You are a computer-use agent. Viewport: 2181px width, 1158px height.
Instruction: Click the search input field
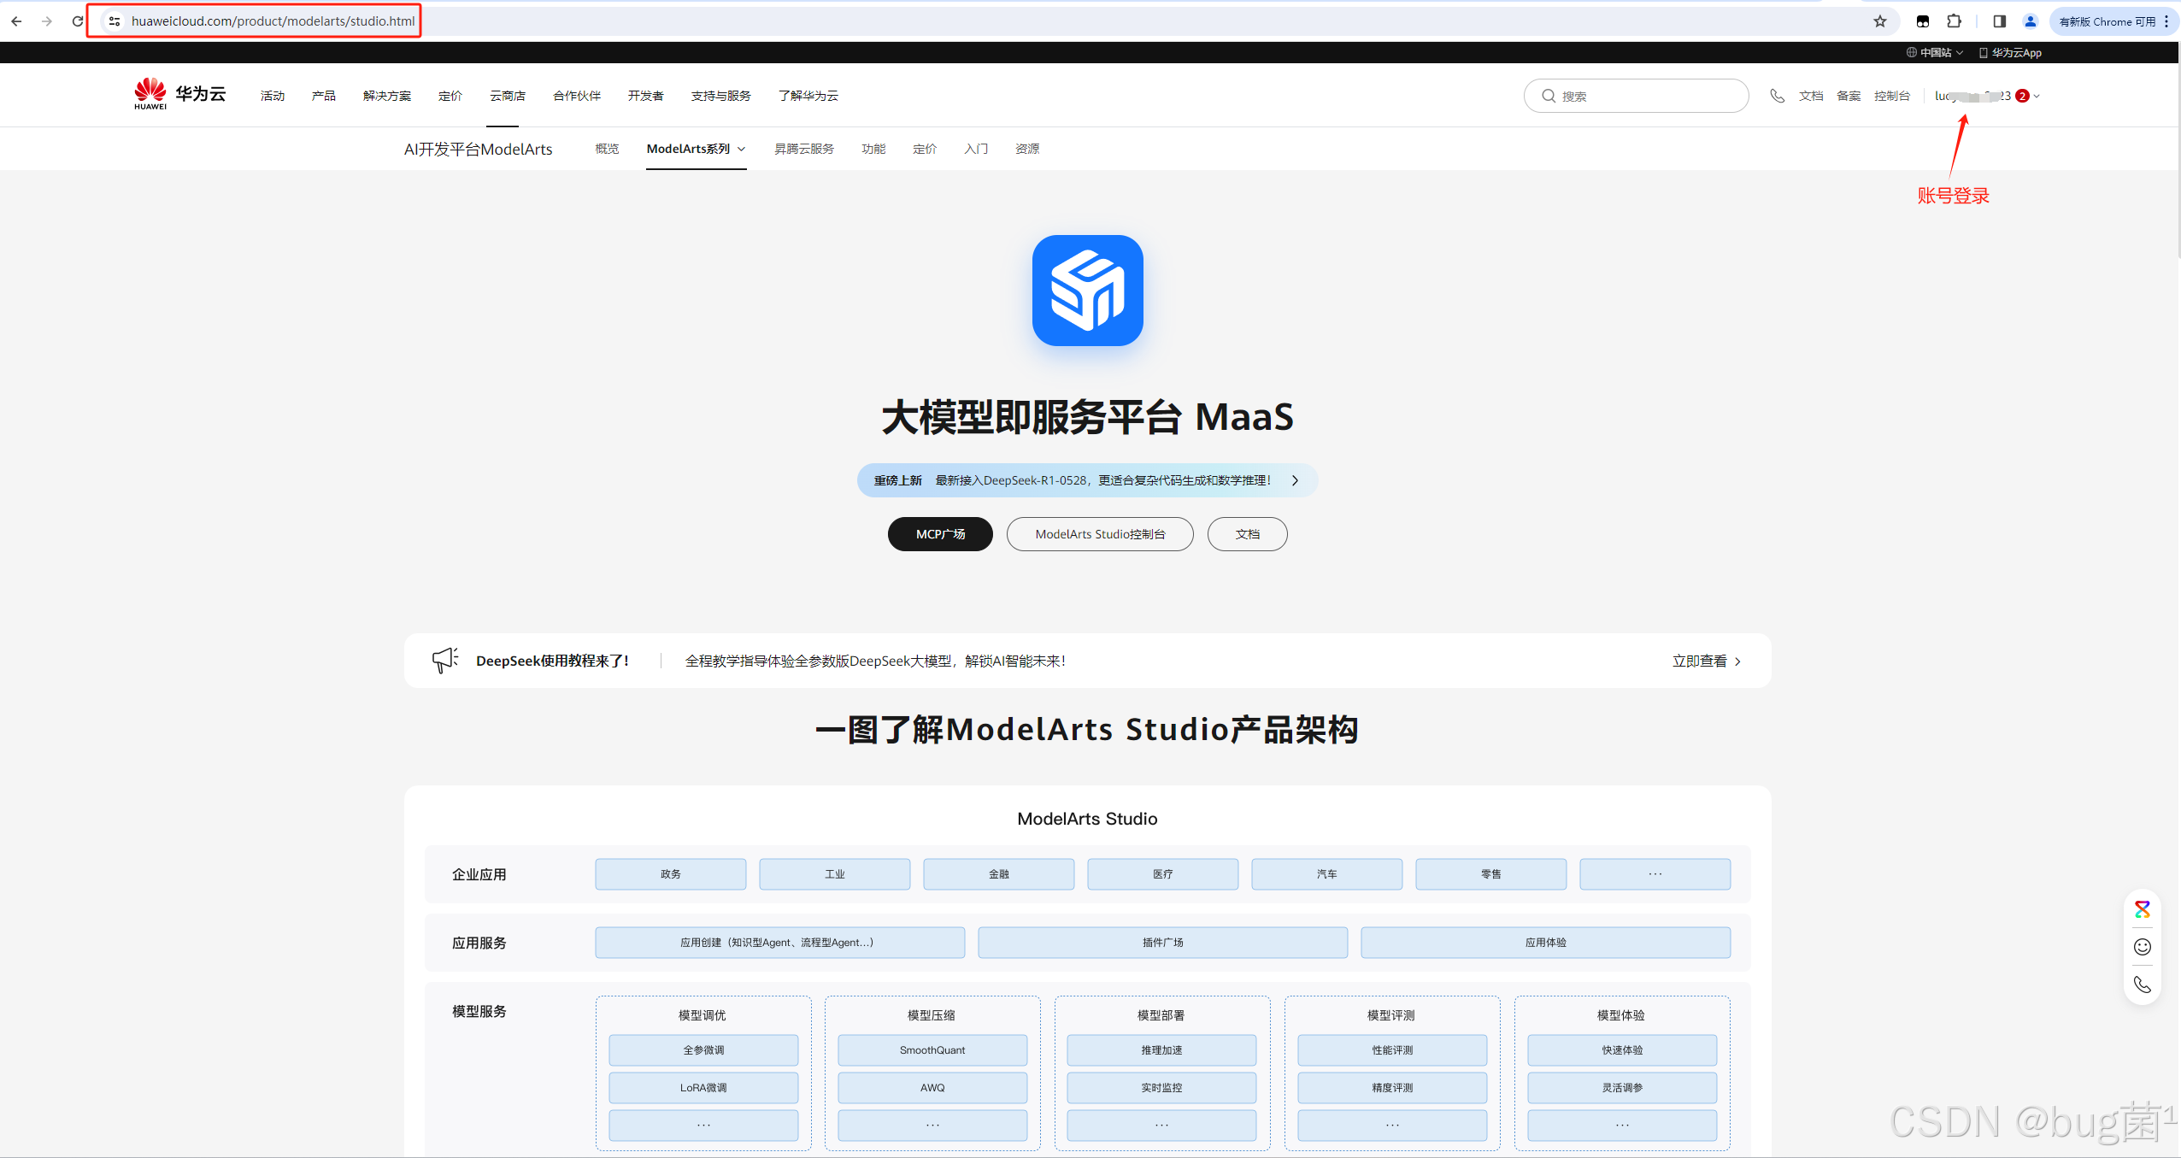1636,96
